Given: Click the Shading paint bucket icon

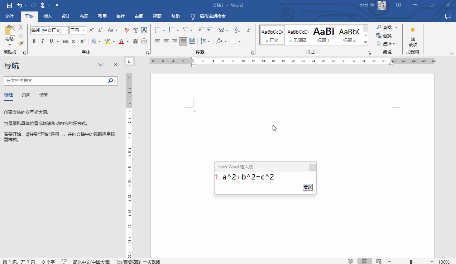Looking at the screenshot, I should (x=220, y=42).
